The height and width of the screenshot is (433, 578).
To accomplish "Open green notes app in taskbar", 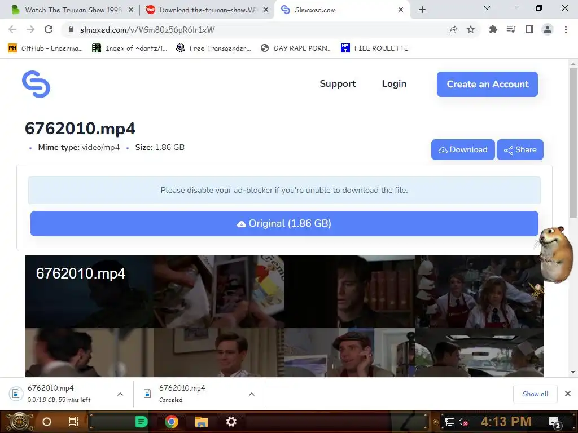I will point(141,422).
